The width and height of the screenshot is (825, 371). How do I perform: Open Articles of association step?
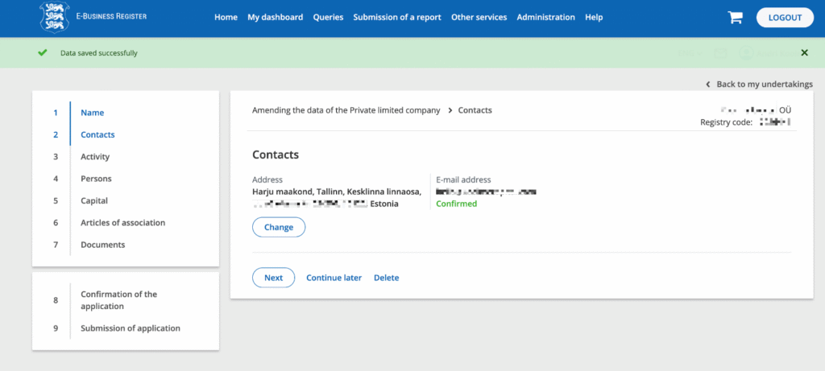coord(122,223)
